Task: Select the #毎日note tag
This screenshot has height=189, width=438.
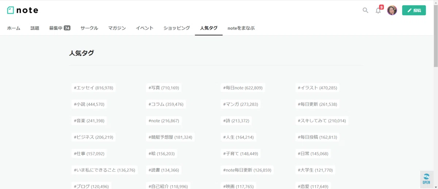Action: tap(243, 88)
